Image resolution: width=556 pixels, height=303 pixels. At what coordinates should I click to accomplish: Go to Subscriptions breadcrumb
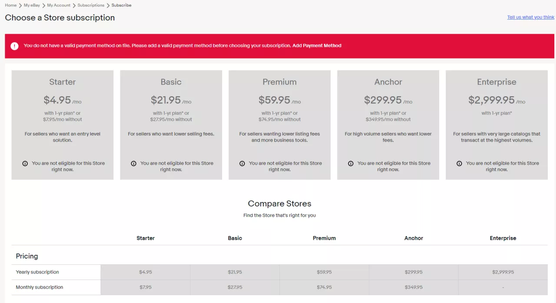click(x=91, y=5)
